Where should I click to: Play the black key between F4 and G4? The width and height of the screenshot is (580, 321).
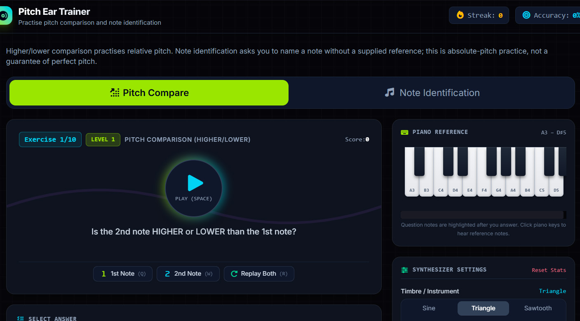point(491,161)
